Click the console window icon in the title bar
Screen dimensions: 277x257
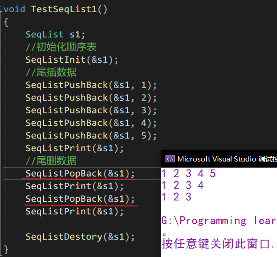click(x=170, y=159)
